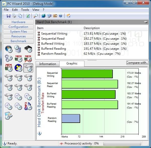Click the magnifying glass Search icon

[x=35, y=16]
